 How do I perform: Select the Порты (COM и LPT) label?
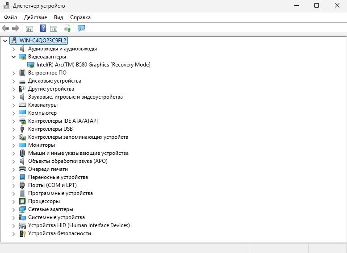52,185
